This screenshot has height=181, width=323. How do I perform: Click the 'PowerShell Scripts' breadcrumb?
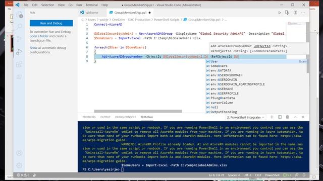[167, 20]
